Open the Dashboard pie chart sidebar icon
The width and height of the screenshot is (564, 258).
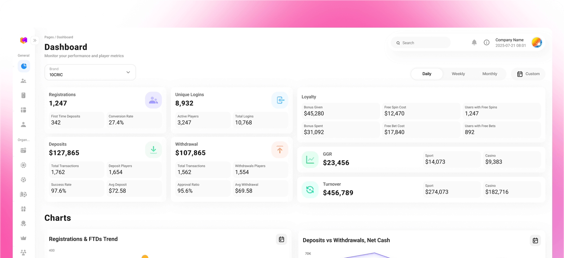pos(24,66)
